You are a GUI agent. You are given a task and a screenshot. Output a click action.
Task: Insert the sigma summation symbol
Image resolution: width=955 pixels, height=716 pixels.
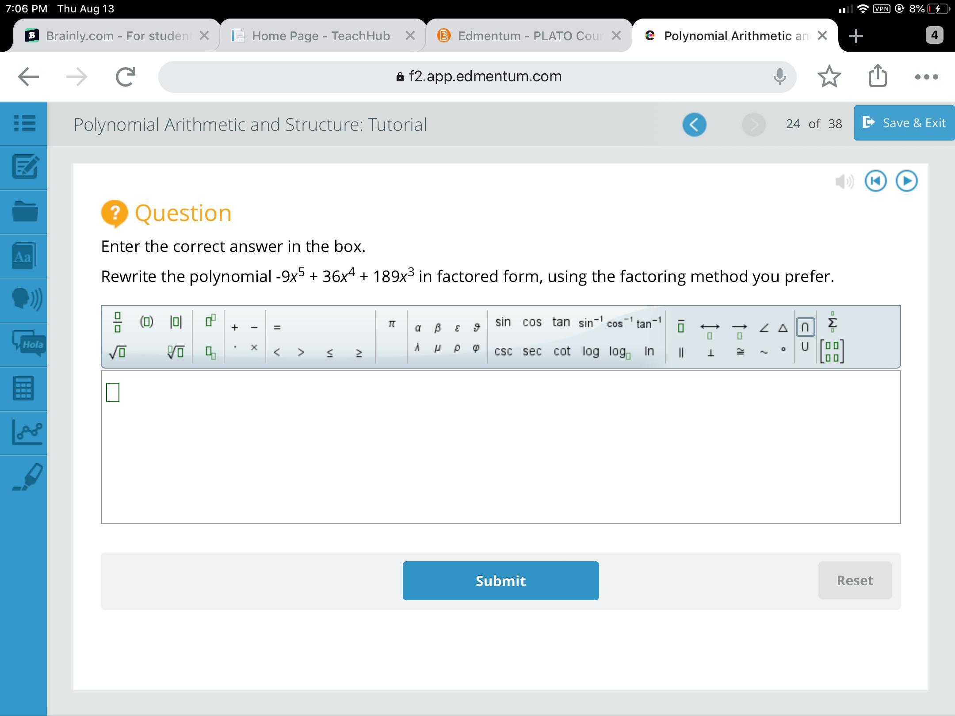832,322
